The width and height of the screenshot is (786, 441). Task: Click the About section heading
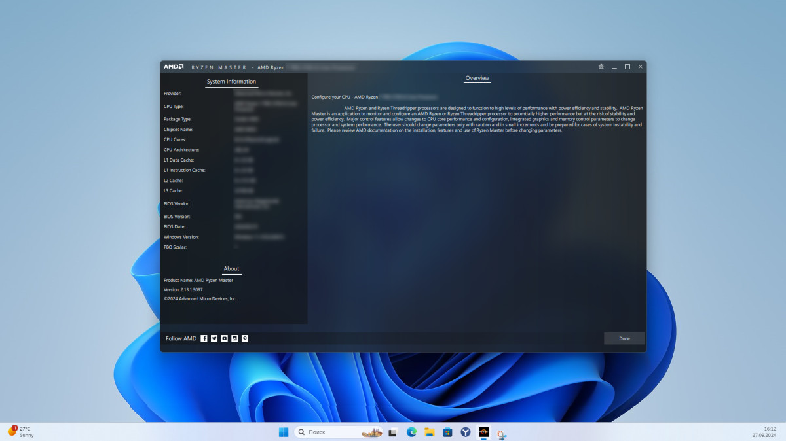(x=231, y=268)
